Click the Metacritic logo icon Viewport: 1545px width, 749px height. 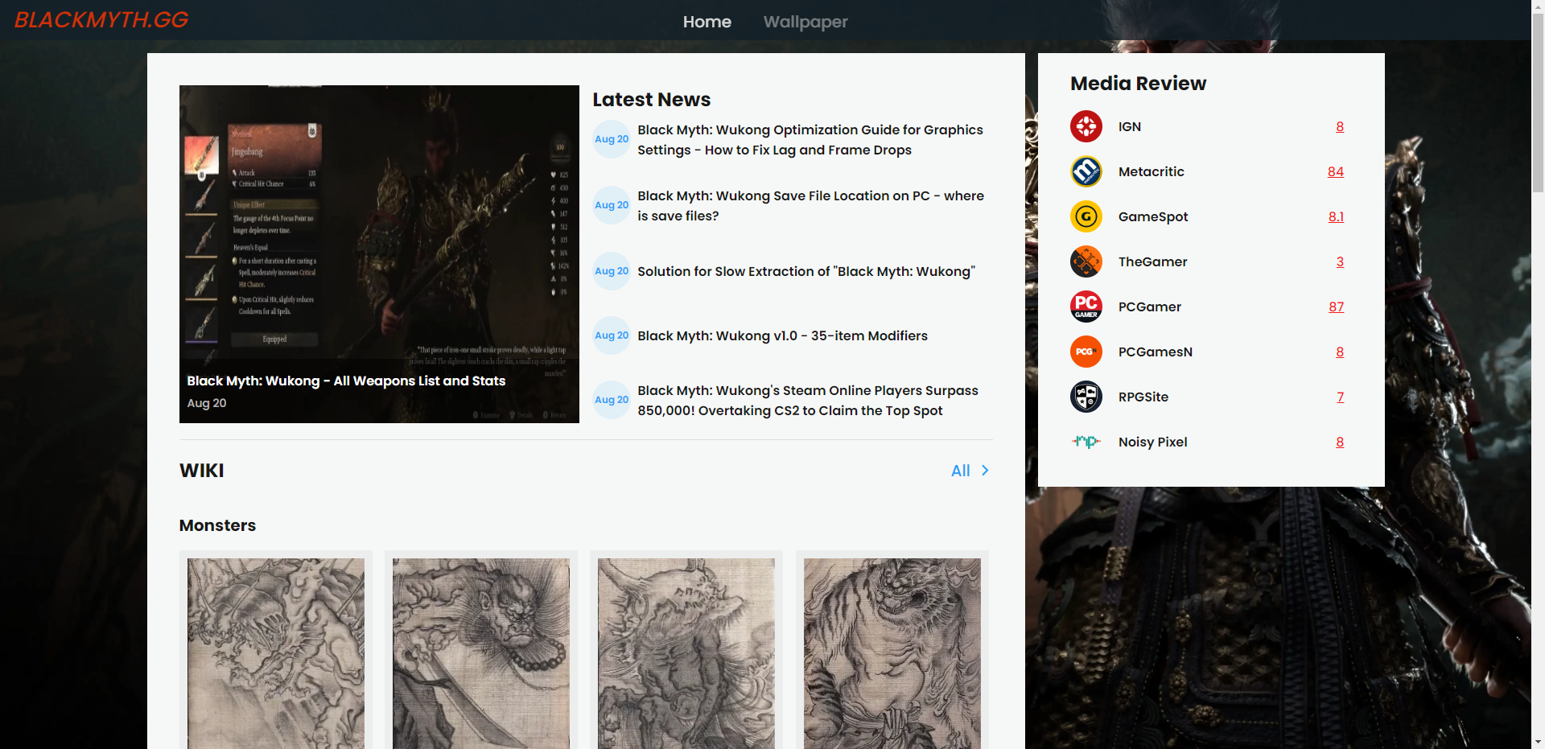point(1086,171)
